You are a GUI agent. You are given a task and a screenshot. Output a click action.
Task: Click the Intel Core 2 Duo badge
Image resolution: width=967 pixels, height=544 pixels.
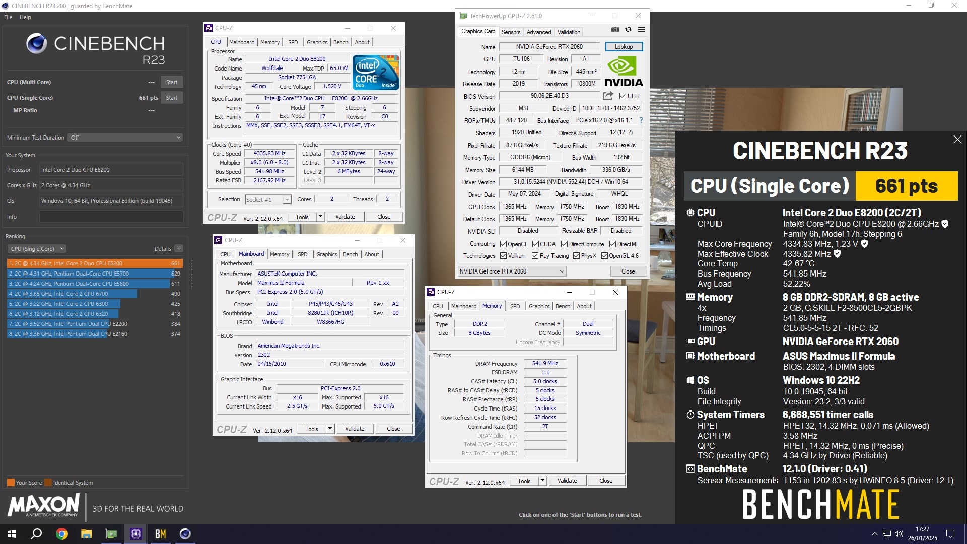[377, 73]
